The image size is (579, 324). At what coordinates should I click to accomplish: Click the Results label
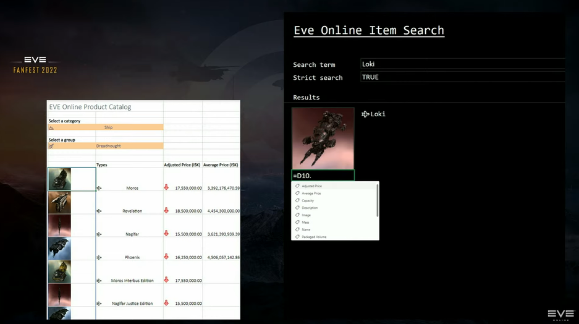[x=306, y=98]
